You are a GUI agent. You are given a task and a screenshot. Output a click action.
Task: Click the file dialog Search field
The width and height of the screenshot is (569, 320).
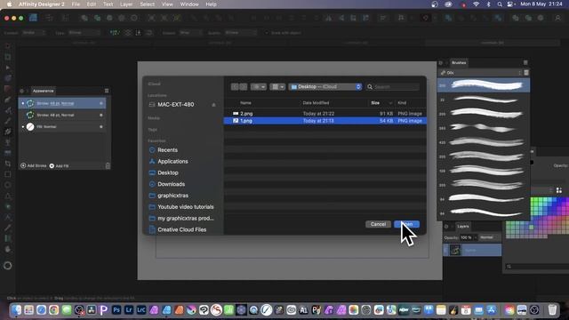pyautogui.click(x=393, y=87)
